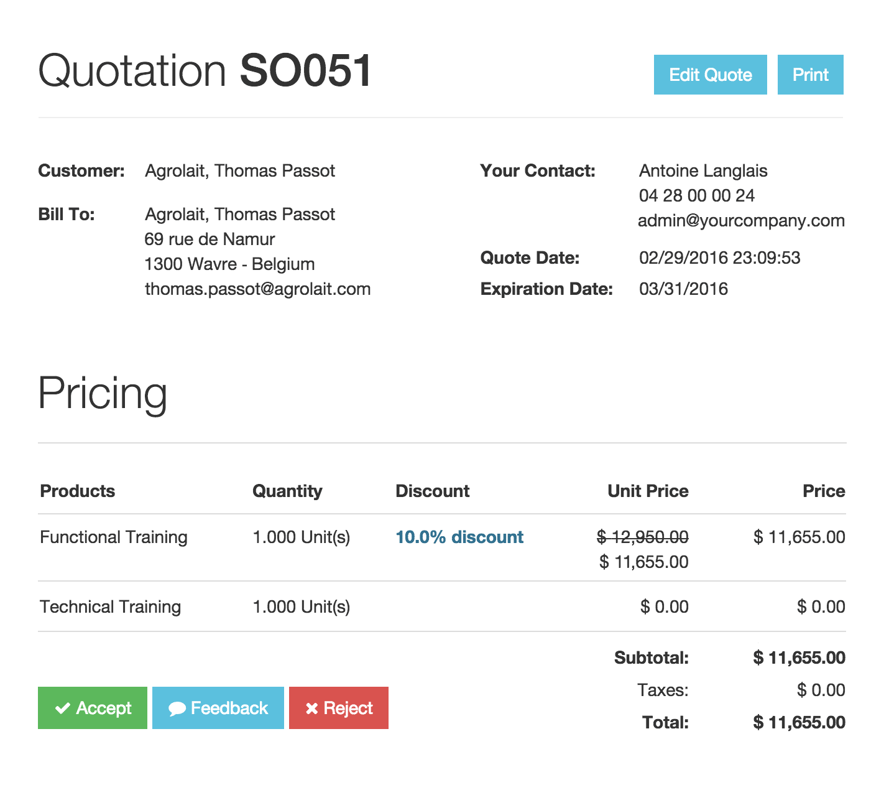Click the contact name Antoine Langlais
This screenshot has height=790, width=889.
703,170
